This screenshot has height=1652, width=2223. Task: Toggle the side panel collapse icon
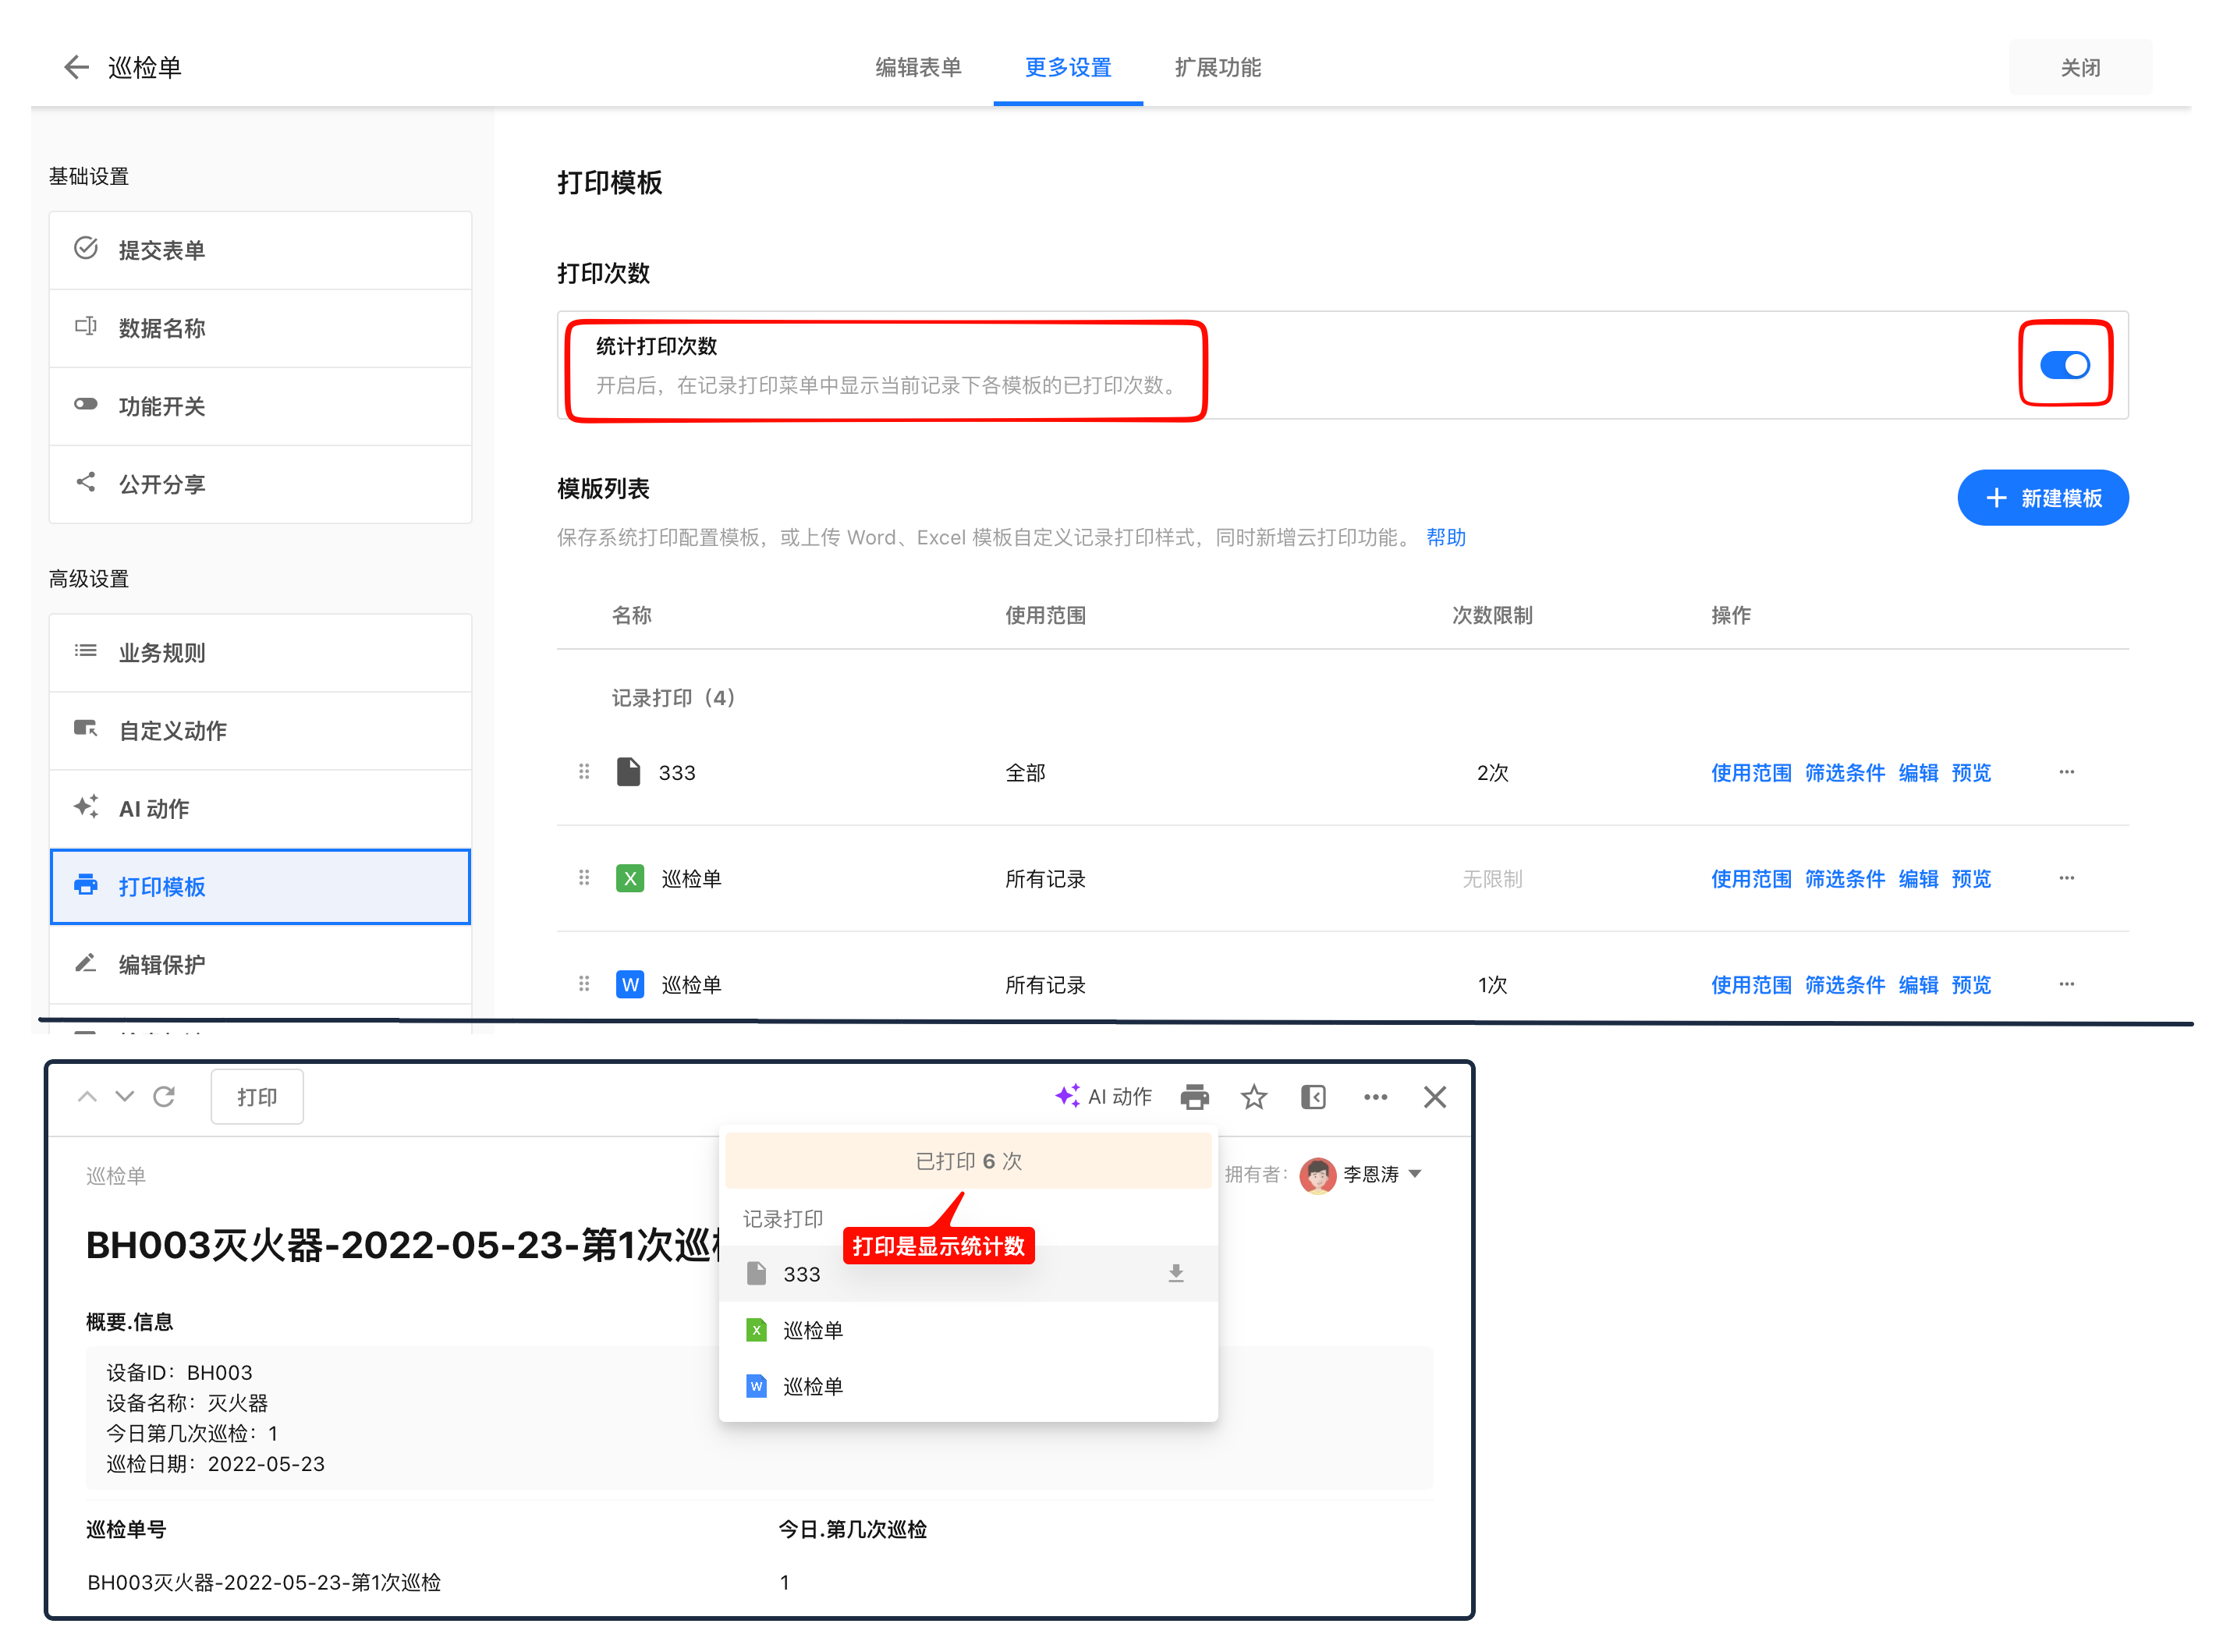tap(1313, 1097)
